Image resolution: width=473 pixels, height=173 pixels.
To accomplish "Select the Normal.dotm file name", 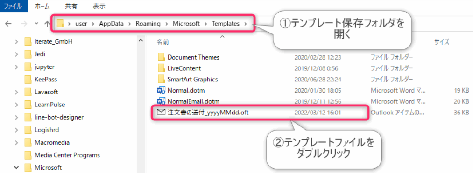I will tap(186, 90).
